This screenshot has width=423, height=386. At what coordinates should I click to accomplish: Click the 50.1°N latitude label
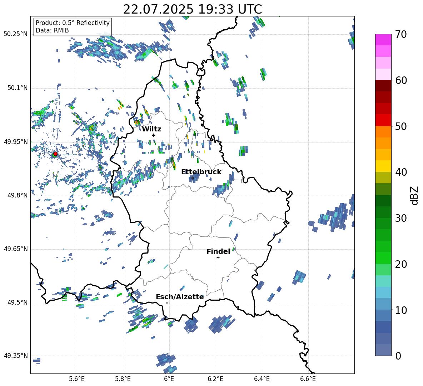[x=18, y=88]
